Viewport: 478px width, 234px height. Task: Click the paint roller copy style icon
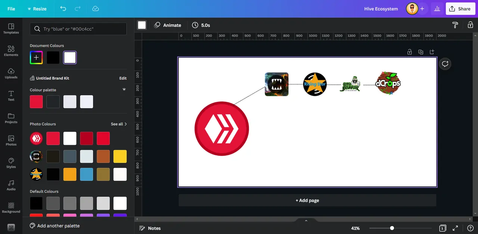click(x=455, y=25)
